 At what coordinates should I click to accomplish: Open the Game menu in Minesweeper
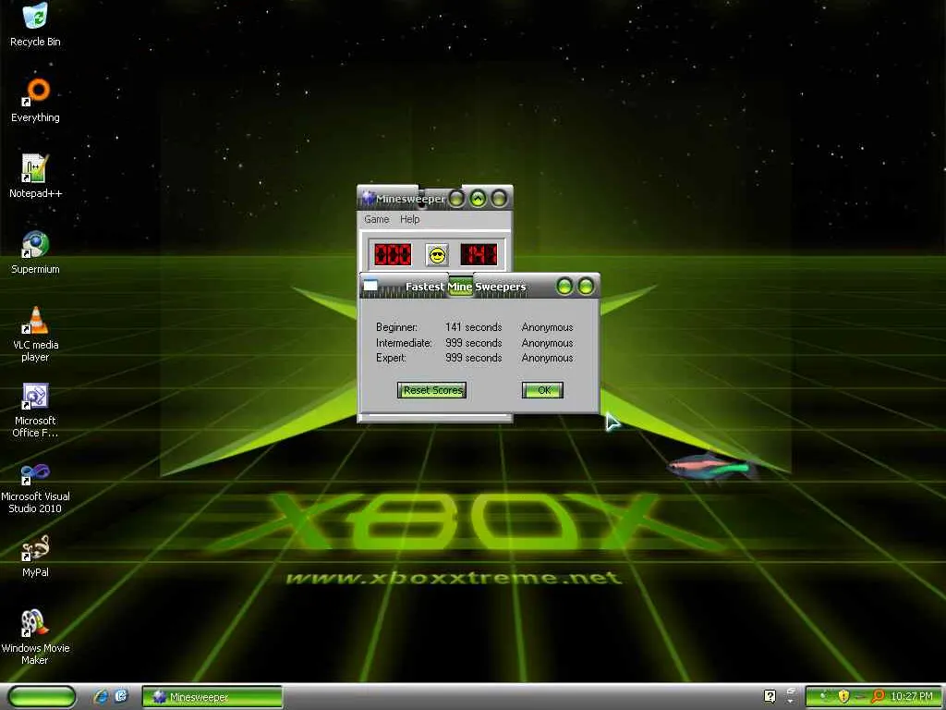(377, 219)
